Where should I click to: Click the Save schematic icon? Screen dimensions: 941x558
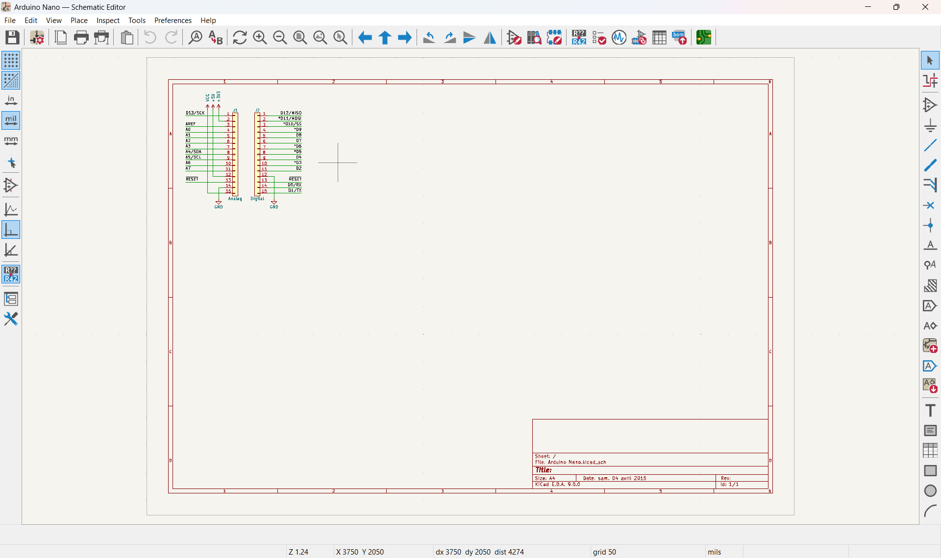(12, 38)
